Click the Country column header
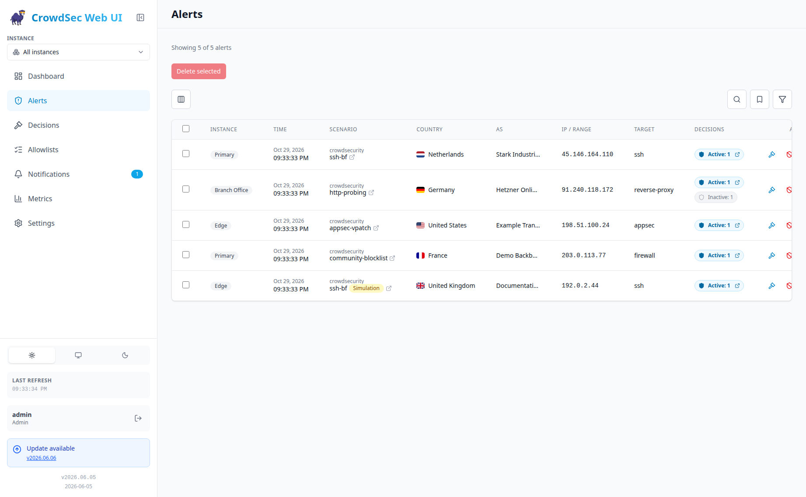806x497 pixels. [429, 129]
